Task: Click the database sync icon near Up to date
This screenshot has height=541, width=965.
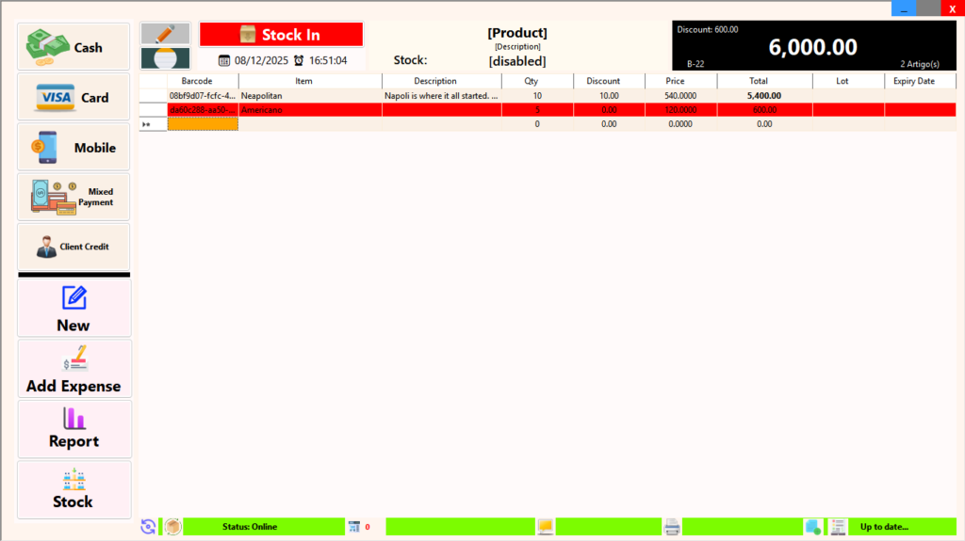Action: [813, 526]
